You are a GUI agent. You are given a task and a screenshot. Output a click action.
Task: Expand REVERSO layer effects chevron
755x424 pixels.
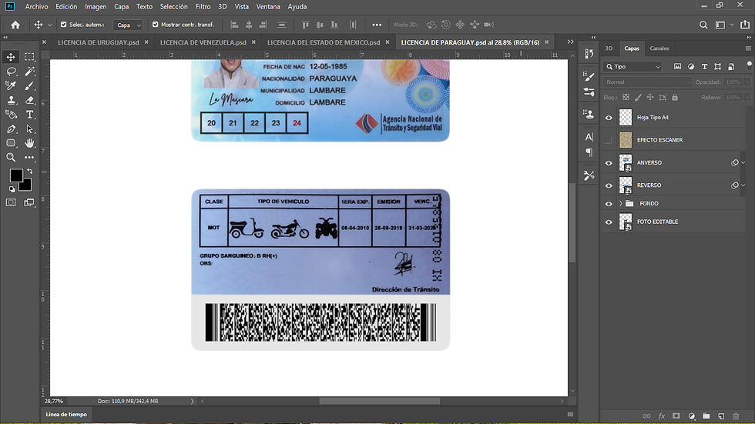coord(743,185)
